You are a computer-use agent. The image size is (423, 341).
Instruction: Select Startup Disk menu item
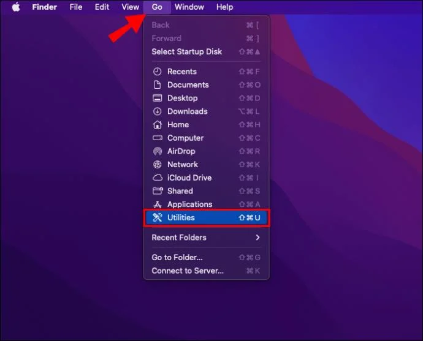point(207,51)
